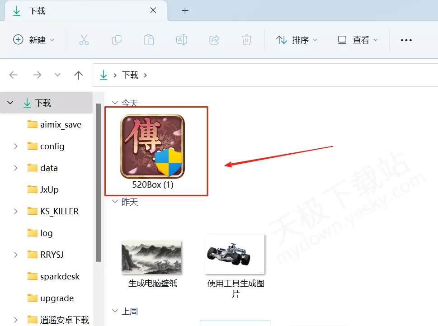Click the Share icon in toolbar
This screenshot has height=326, width=438.
(214, 40)
